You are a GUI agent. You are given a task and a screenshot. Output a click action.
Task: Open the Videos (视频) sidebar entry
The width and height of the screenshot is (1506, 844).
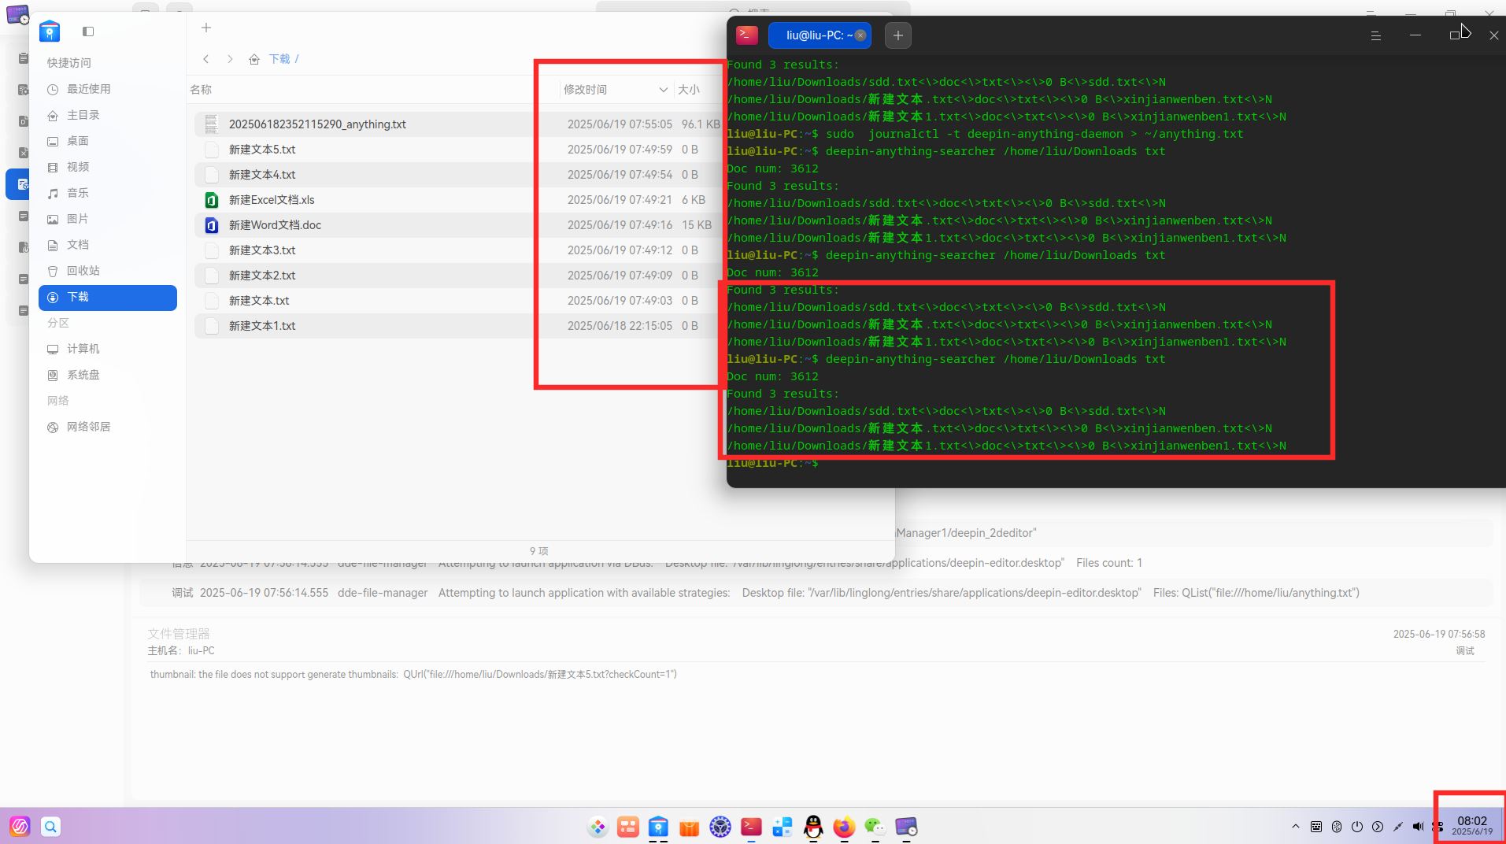tap(107, 167)
